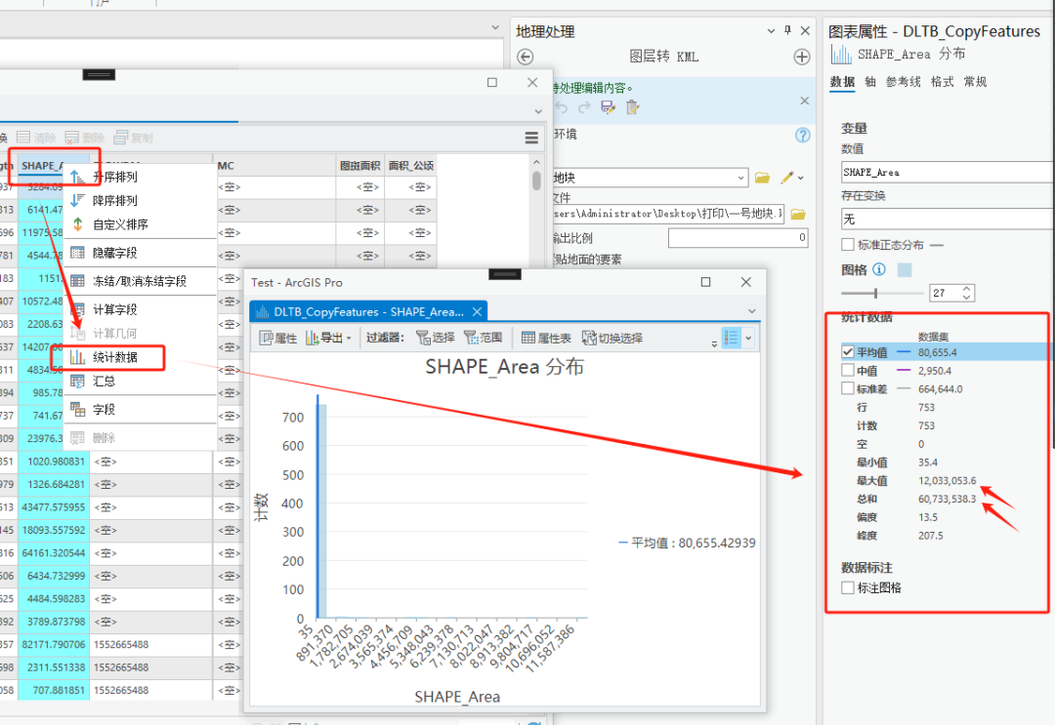1055x725 pixels.
Task: Check the 标准差 standard deviation checkbox
Action: tap(848, 388)
